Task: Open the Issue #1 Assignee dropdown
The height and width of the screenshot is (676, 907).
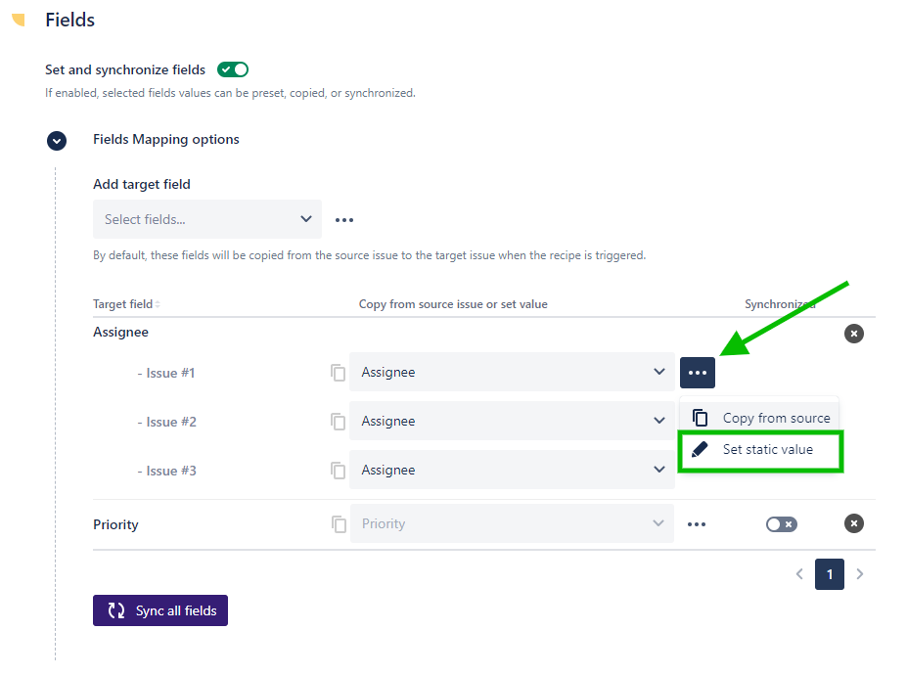Action: tap(512, 372)
